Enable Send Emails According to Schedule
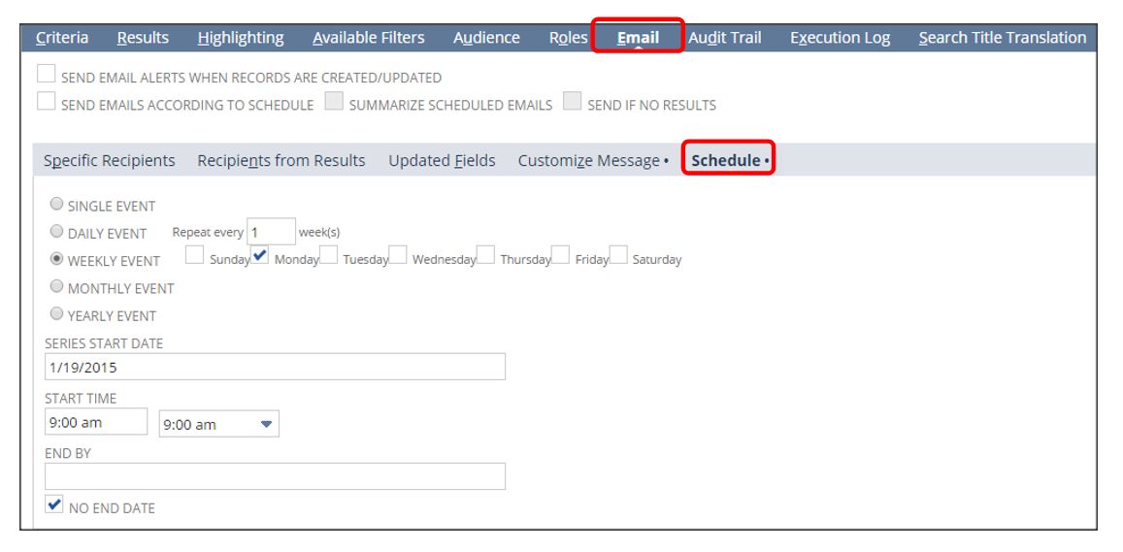This screenshot has width=1123, height=552. pyautogui.click(x=47, y=103)
